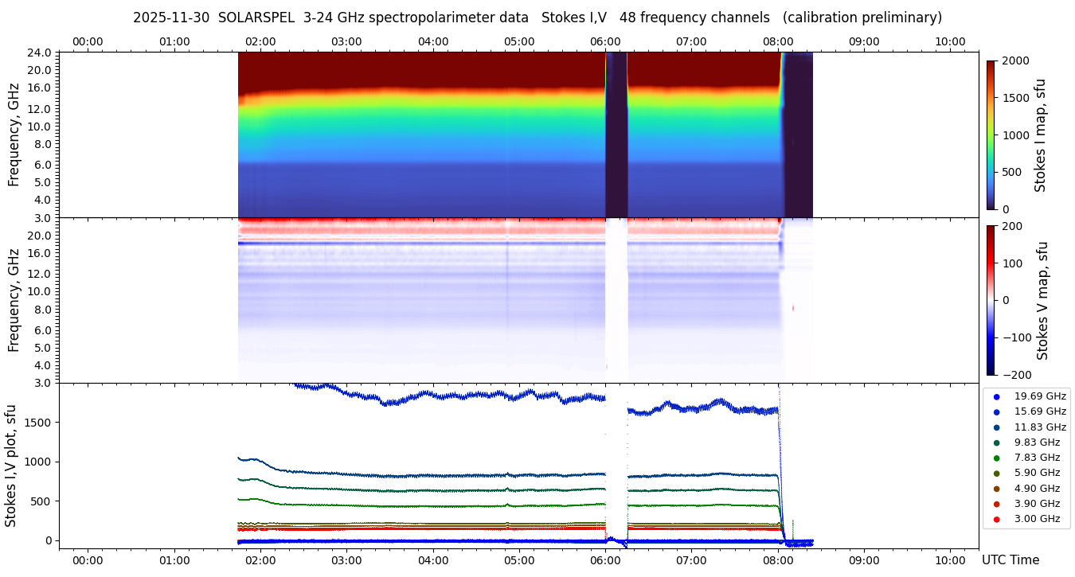Screen dimensions: 1075x577
Task: Click the 5.90 GHz legend marker dot
Action: (996, 473)
